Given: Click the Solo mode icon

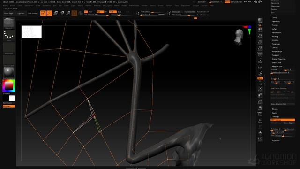Looking at the screenshot, I should pyautogui.click(x=260, y=133).
